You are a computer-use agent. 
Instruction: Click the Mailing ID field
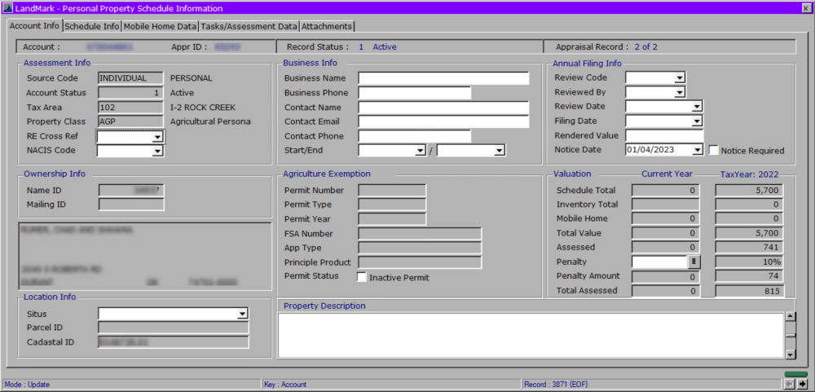pos(131,205)
